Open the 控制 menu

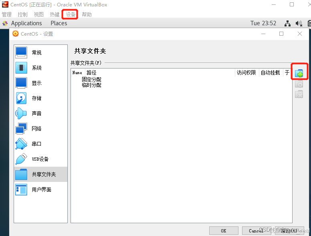pyautogui.click(x=22, y=14)
